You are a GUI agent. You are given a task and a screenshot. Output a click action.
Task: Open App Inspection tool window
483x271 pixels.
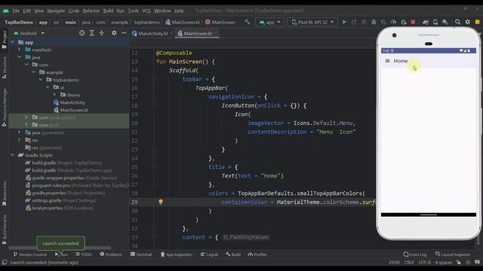click(x=176, y=254)
